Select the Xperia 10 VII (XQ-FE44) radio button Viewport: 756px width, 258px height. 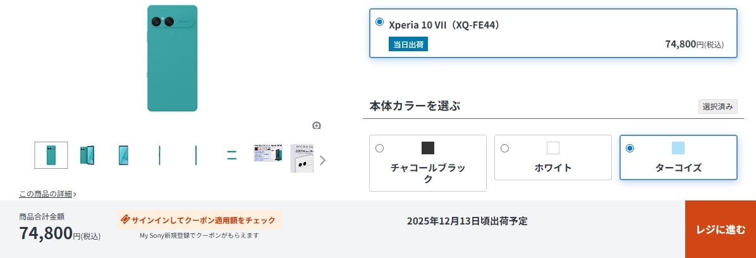pos(379,22)
